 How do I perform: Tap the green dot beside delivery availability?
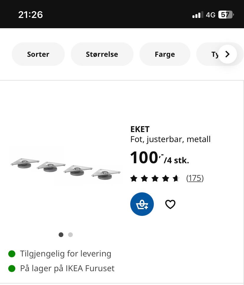12,254
